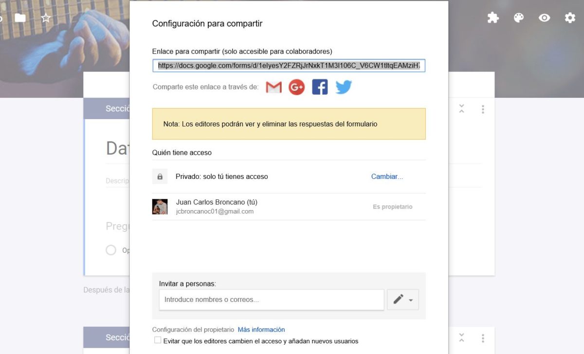The image size is (584, 354).
Task: Click the 'Introduce nombres o correos' invite field
Action: [271, 300]
